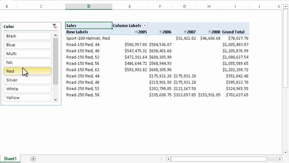
Task: Select column C header
Action: point(41,6)
